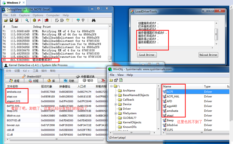Screen dimensions: 233x144
Task: Click the red flag capture events icon
Action: pyautogui.click(x=47, y=20)
